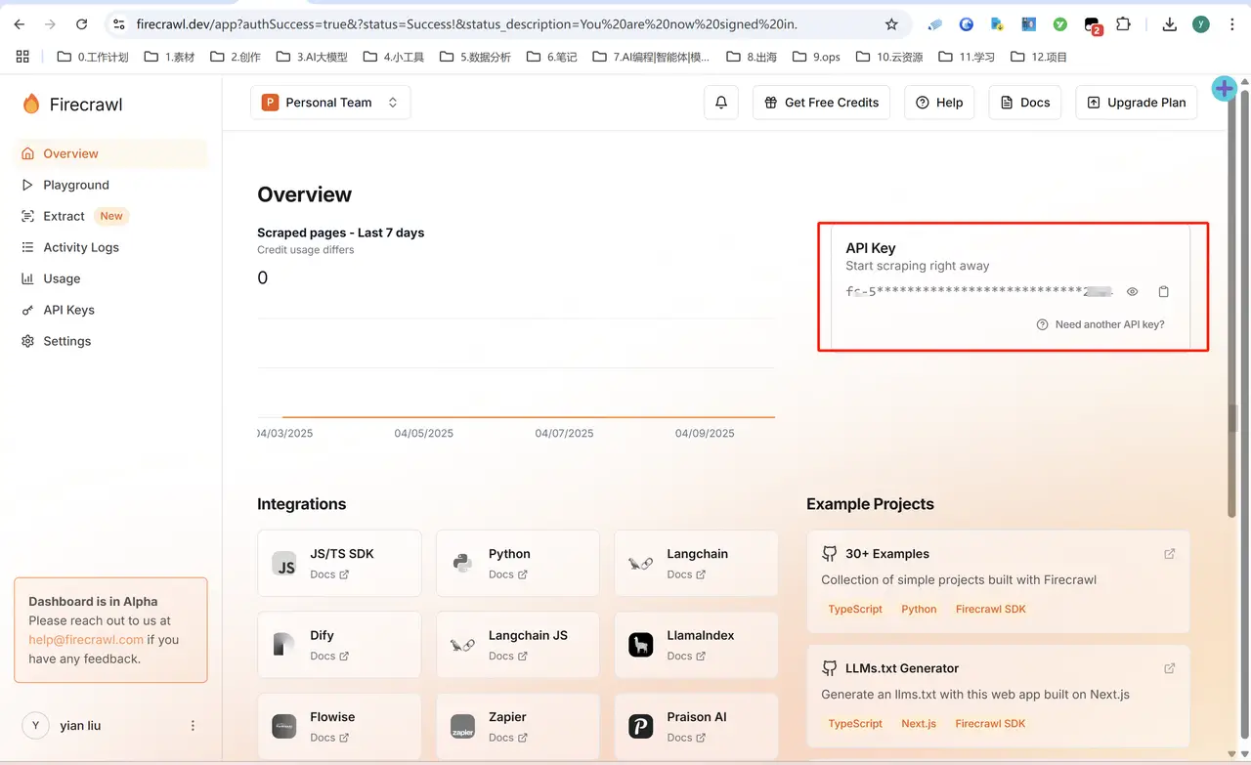Click the Dify integration icon
Screen dimensions: 1251x765
[x=284, y=645]
